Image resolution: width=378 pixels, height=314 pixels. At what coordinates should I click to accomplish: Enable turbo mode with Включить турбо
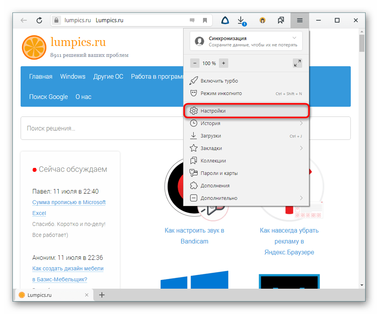pyautogui.click(x=219, y=81)
